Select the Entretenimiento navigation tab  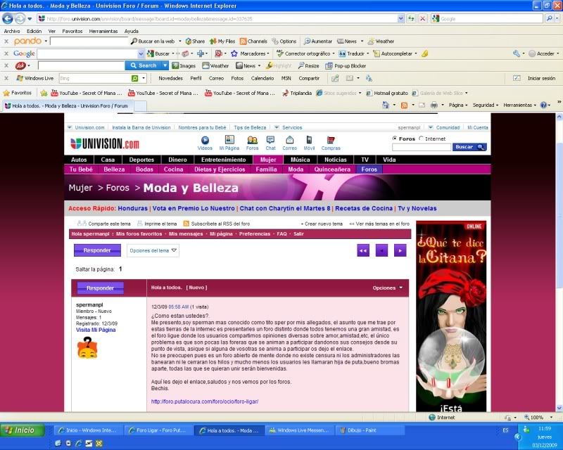coord(223,160)
